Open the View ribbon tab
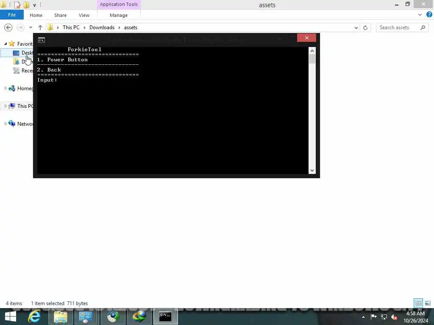 tap(84, 15)
